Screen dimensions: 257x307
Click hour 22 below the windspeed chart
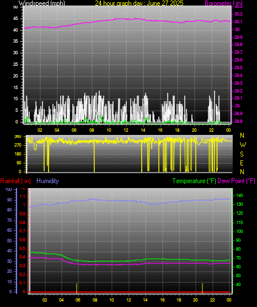pyautogui.click(x=211, y=130)
